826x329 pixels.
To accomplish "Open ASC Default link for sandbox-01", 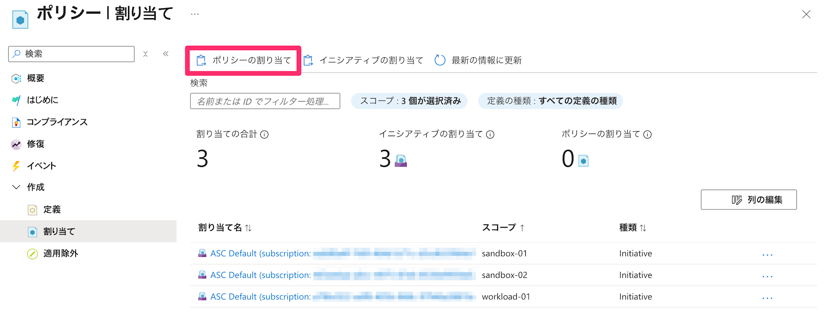I will pos(343,254).
